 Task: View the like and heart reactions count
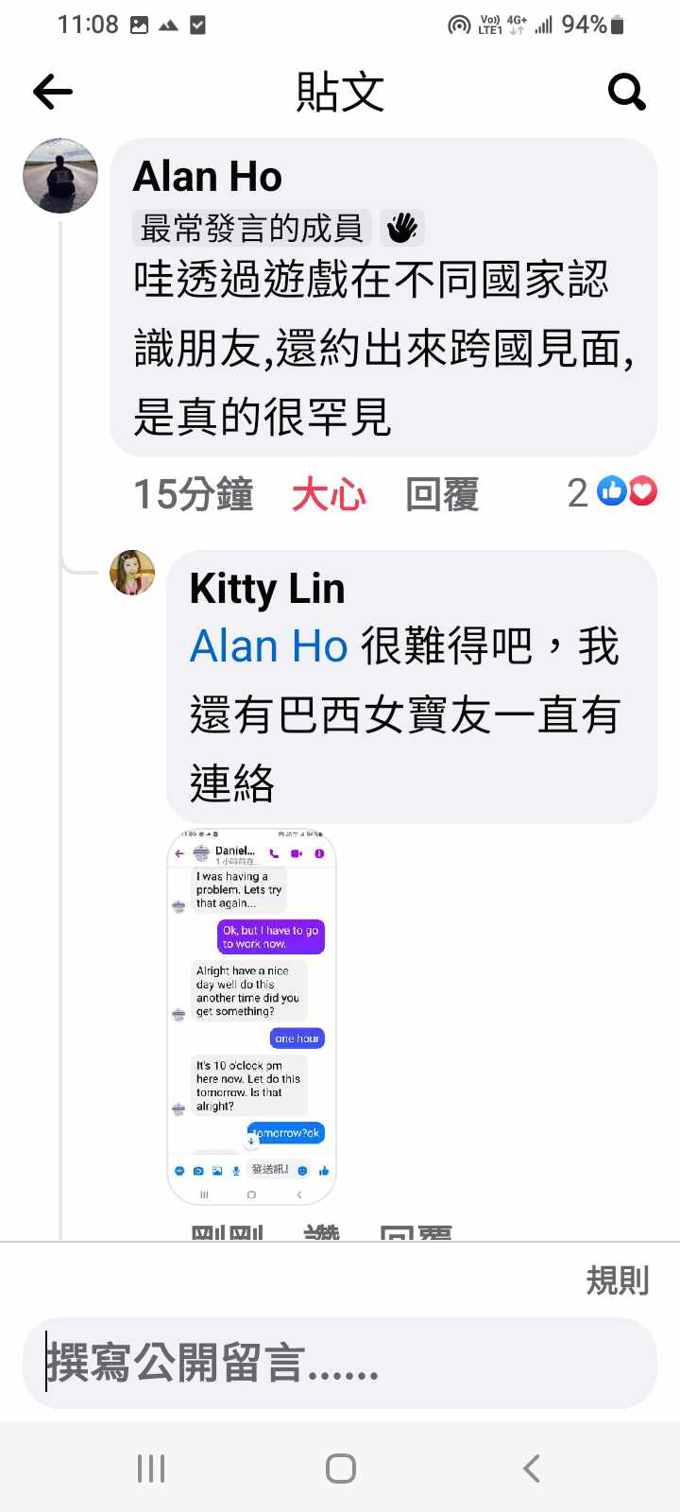(612, 491)
